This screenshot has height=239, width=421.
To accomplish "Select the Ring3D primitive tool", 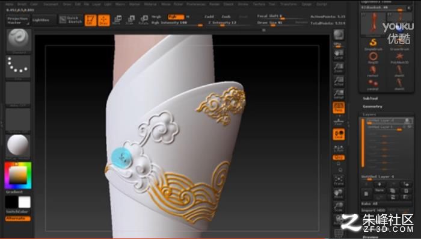I will [373, 58].
